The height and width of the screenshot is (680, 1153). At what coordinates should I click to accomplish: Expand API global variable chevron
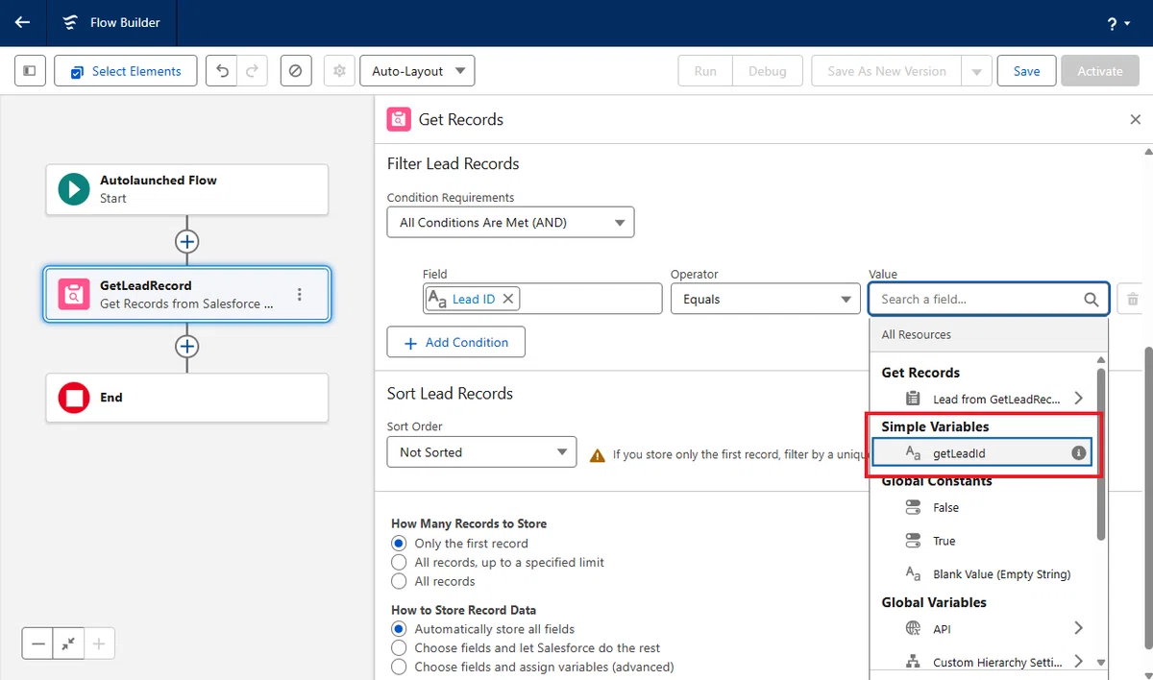pyautogui.click(x=1078, y=628)
